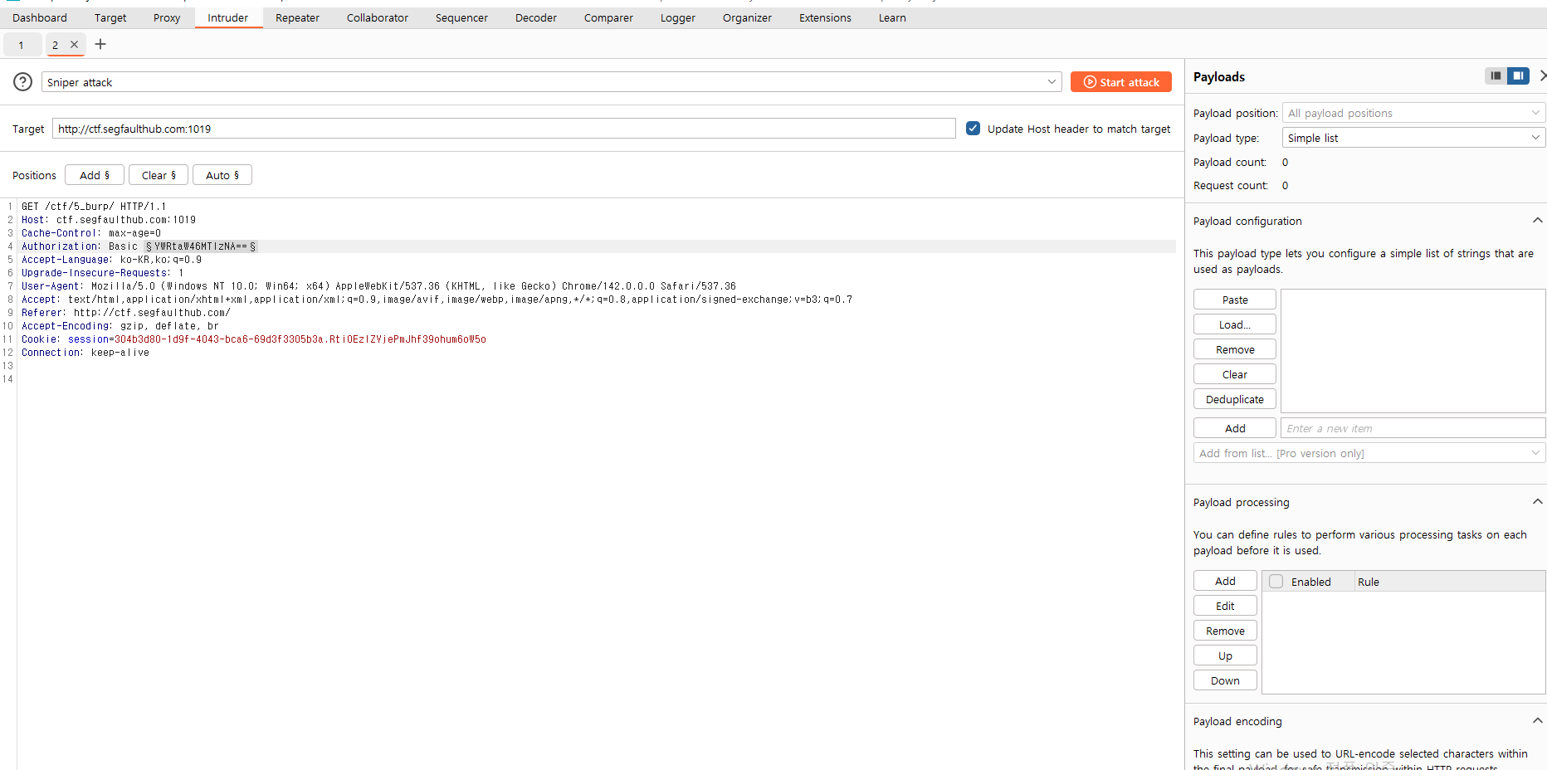Collapse the Payload configuration section
The height and width of the screenshot is (770, 1547).
pyautogui.click(x=1537, y=221)
